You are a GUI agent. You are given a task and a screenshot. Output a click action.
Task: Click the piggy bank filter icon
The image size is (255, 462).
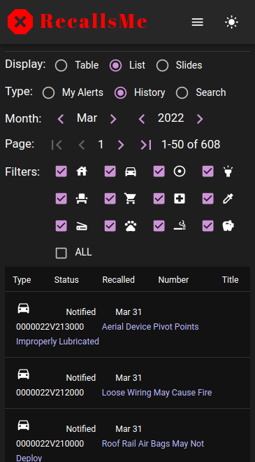coord(228,226)
